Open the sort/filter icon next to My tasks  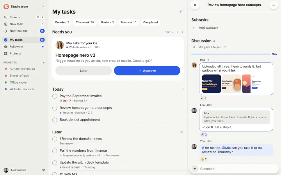[181, 12]
